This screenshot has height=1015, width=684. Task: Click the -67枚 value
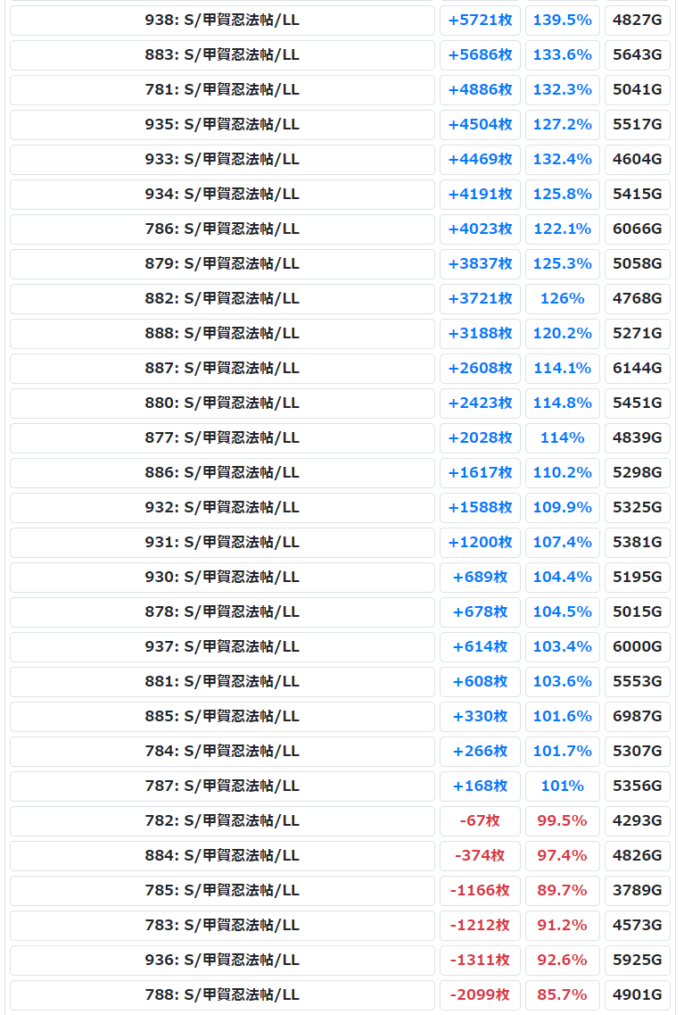[481, 820]
